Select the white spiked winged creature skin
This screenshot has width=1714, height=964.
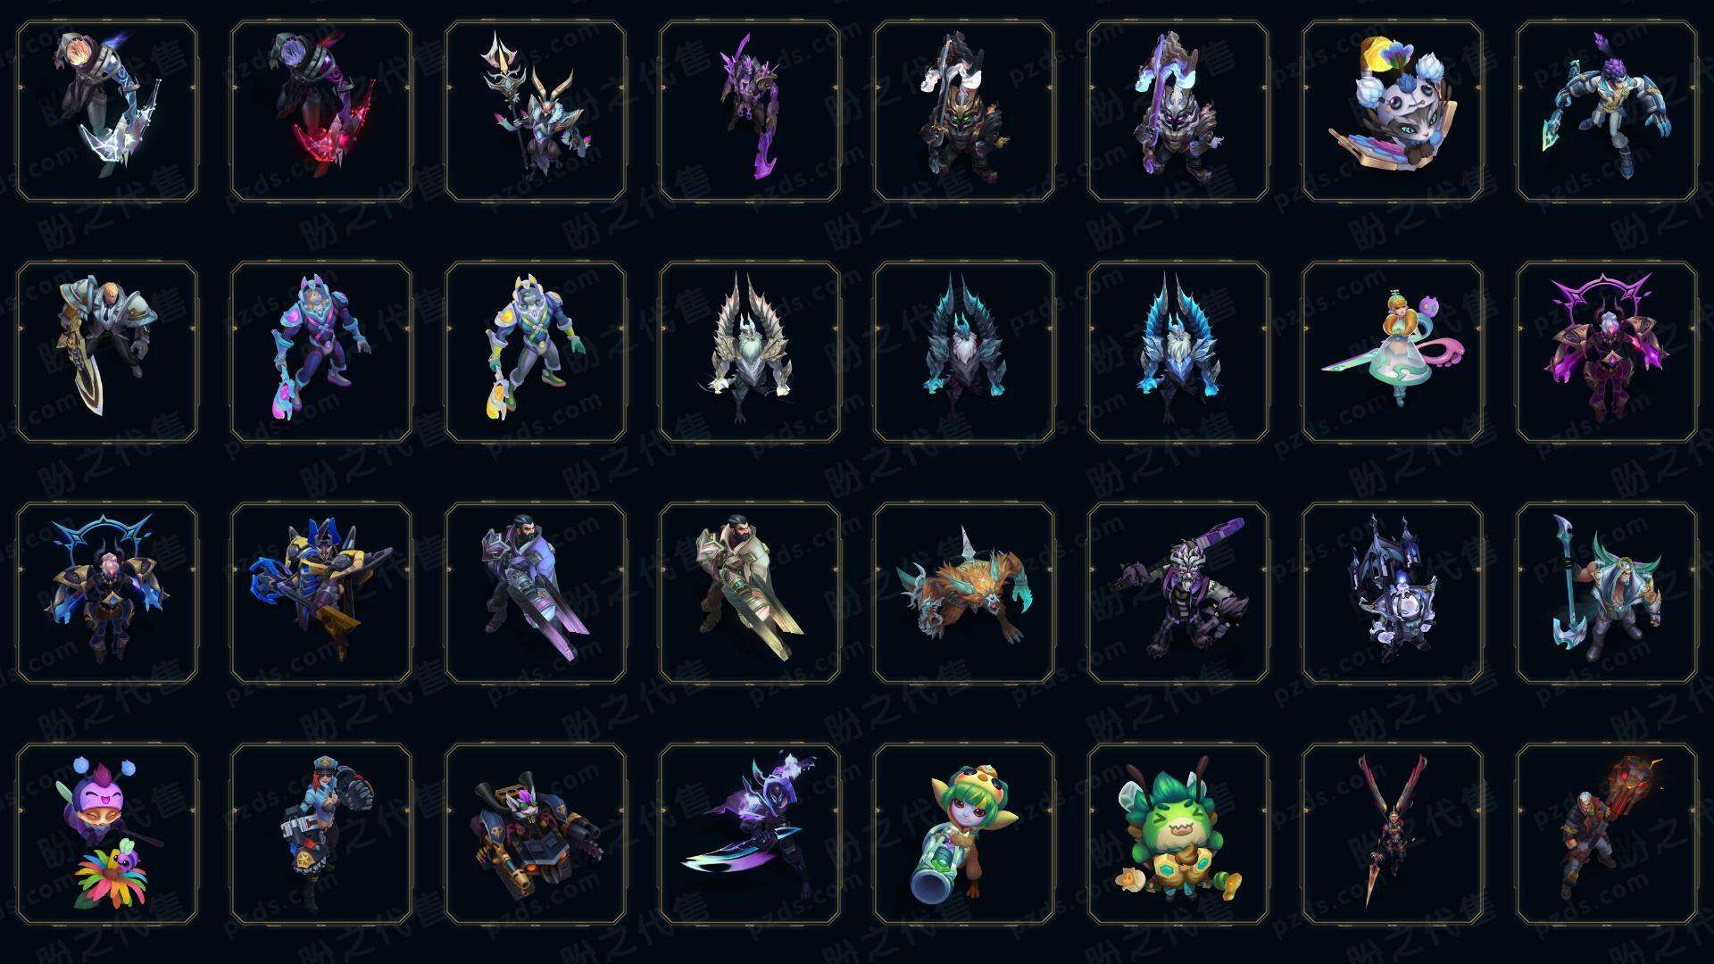(750, 352)
